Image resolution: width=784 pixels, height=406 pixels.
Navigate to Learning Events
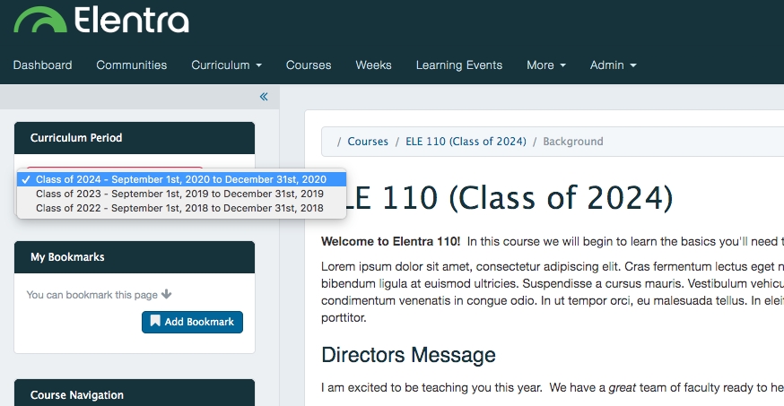coord(458,65)
